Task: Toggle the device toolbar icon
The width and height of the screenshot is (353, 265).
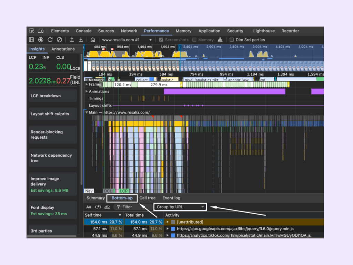Action: (x=41, y=31)
